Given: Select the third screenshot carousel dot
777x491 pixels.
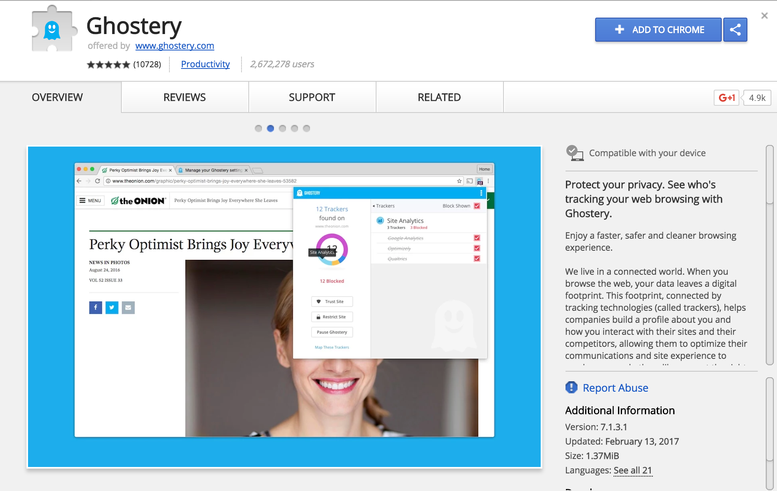Looking at the screenshot, I should coord(282,129).
